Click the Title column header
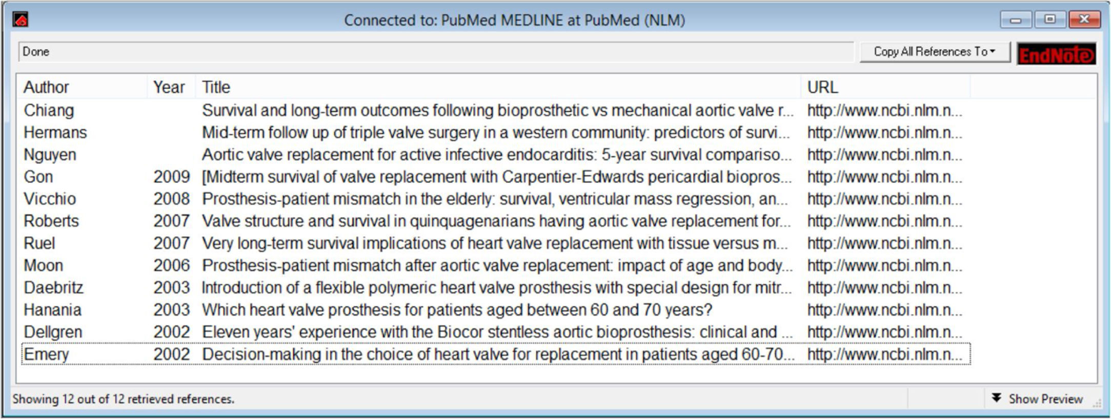The width and height of the screenshot is (1111, 419). click(216, 87)
